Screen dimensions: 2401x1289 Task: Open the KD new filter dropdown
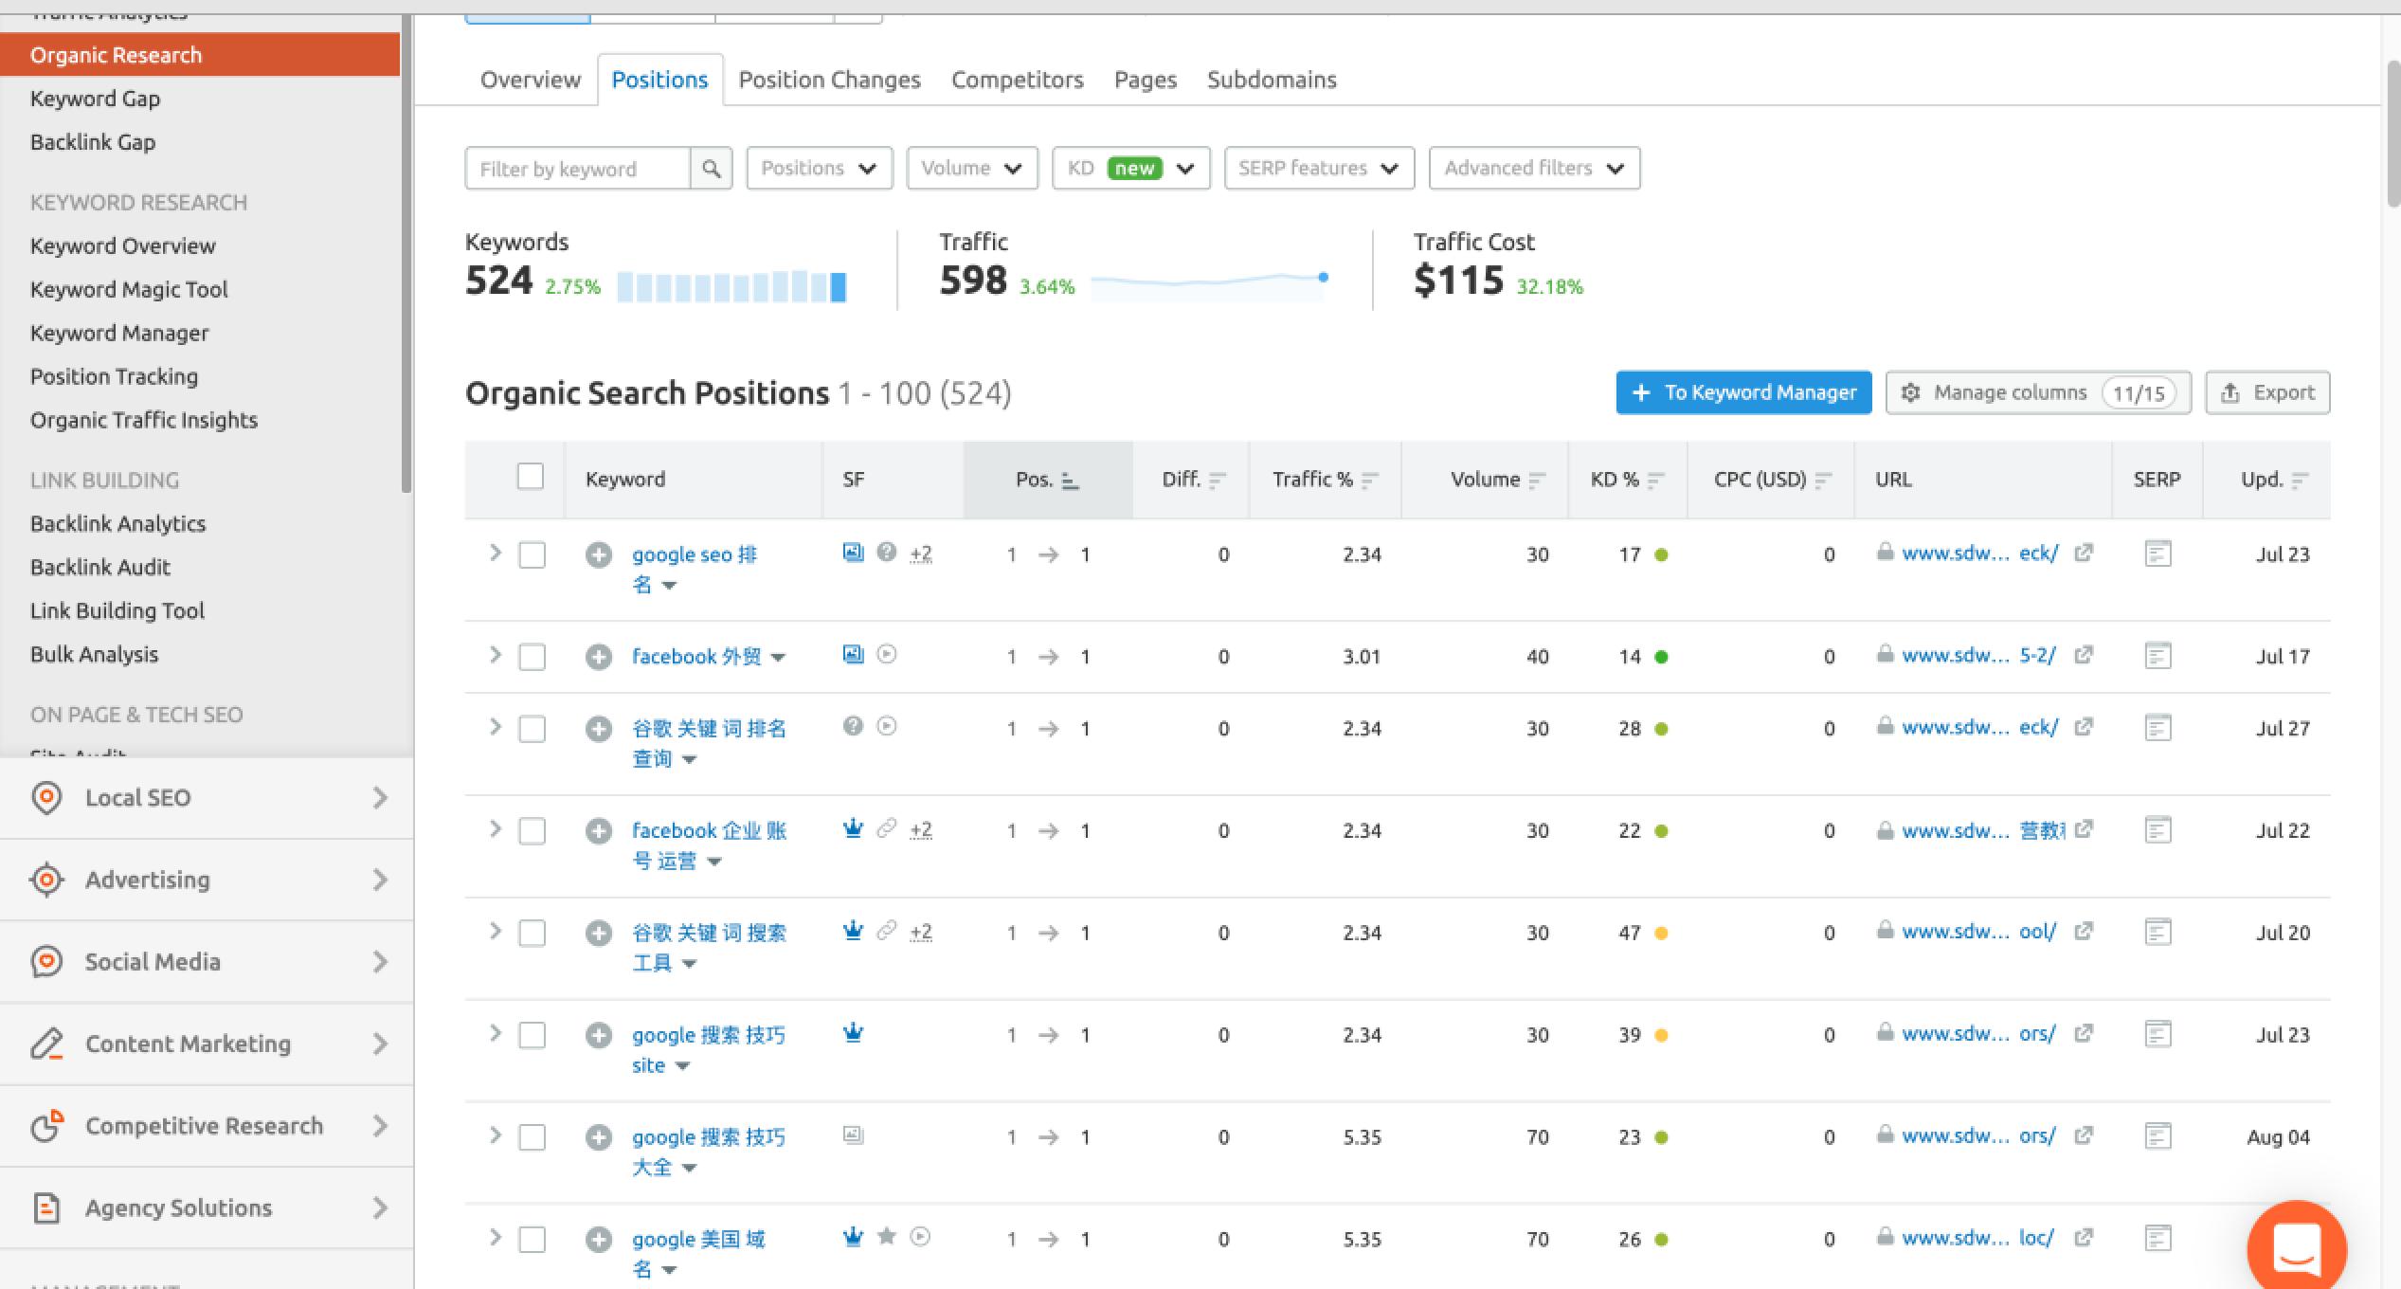coord(1131,169)
